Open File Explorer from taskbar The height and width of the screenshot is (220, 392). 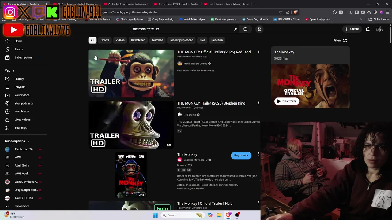pyautogui.click(x=219, y=215)
